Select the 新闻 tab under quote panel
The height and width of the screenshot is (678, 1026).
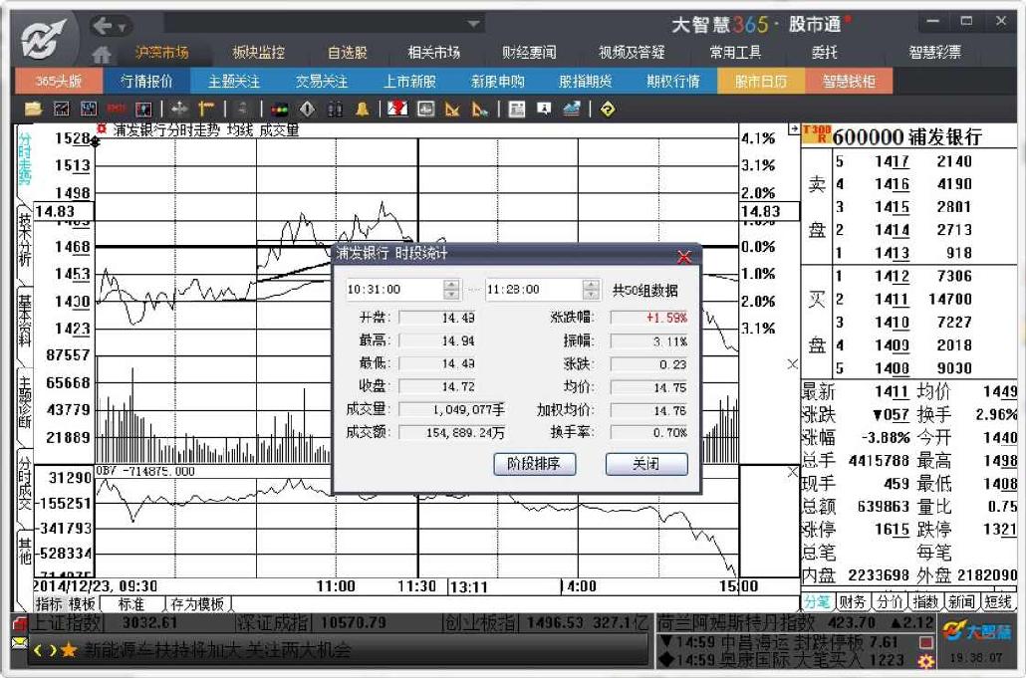(961, 602)
